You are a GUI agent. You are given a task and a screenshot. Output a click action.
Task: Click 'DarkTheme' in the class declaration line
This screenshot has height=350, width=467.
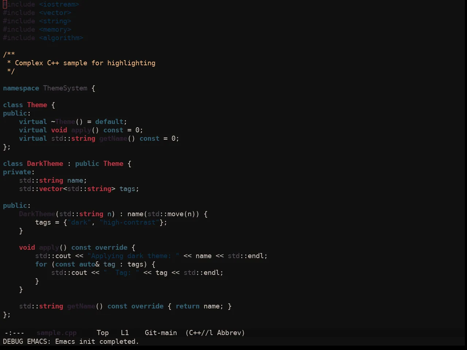(45, 164)
